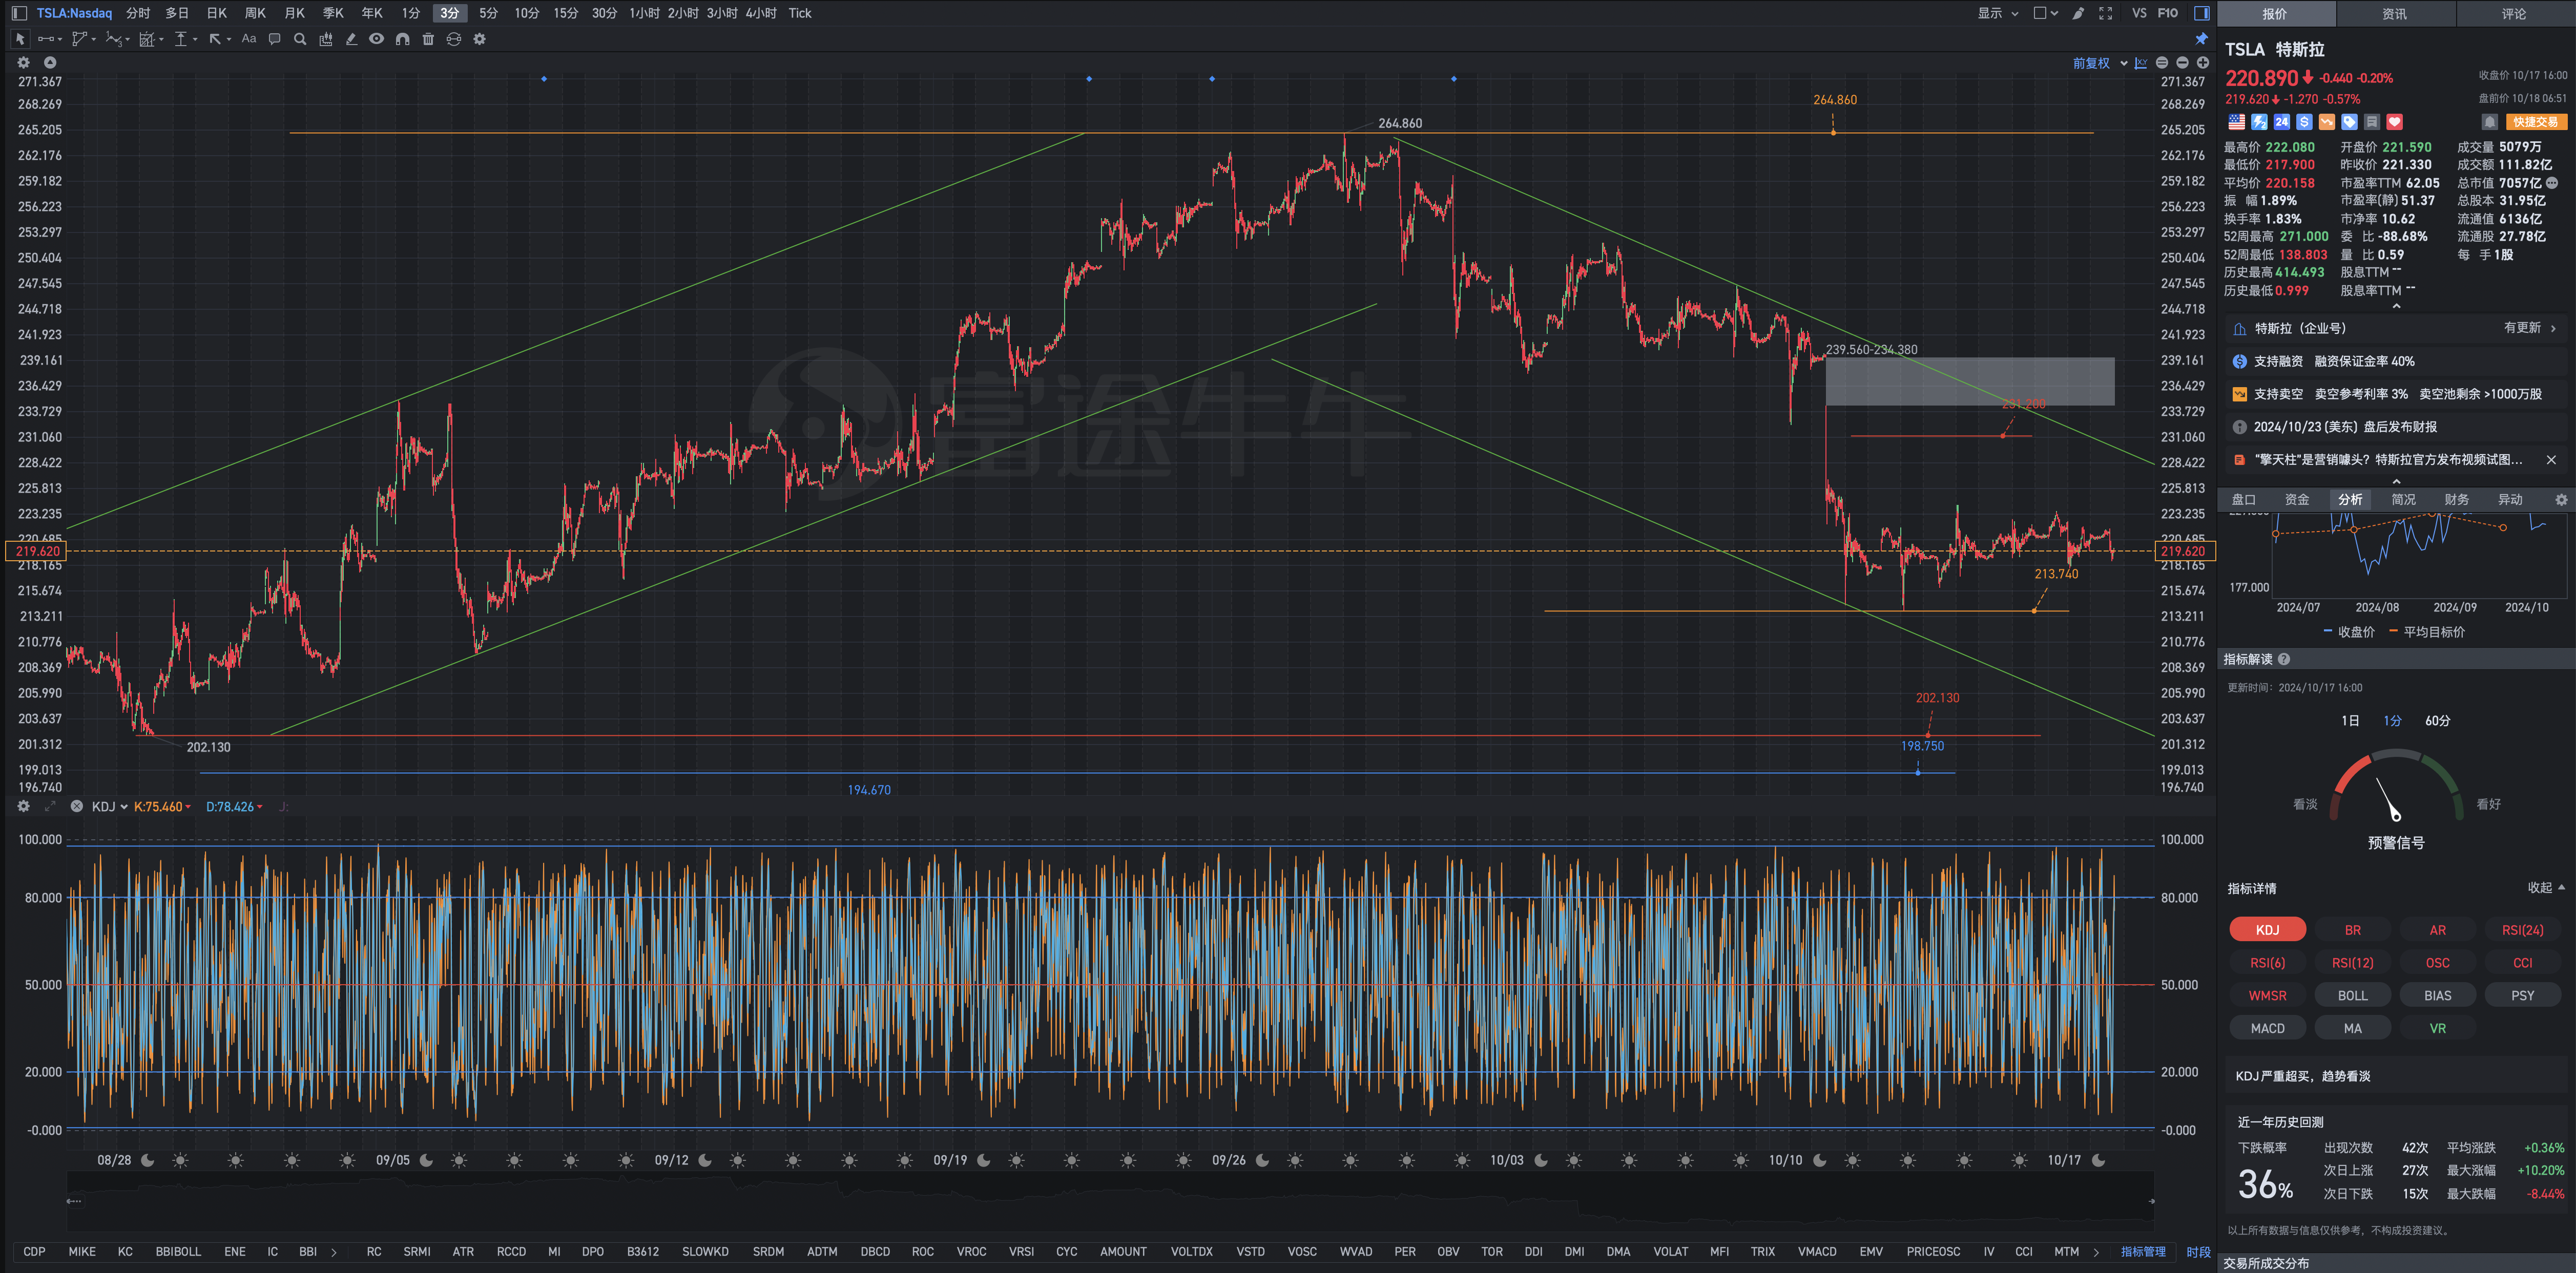This screenshot has width=2576, height=1273.
Task: Select the 1日 signal timeframe
Action: pyautogui.click(x=2350, y=720)
